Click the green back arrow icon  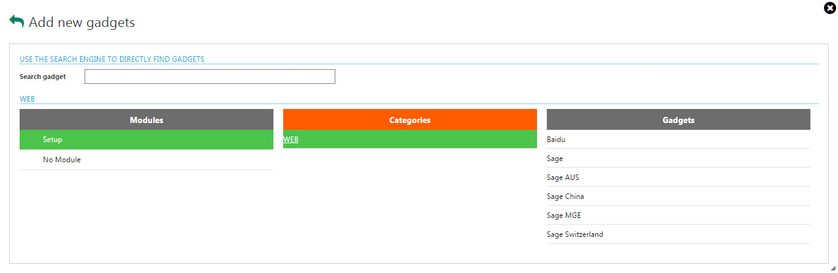pos(17,21)
